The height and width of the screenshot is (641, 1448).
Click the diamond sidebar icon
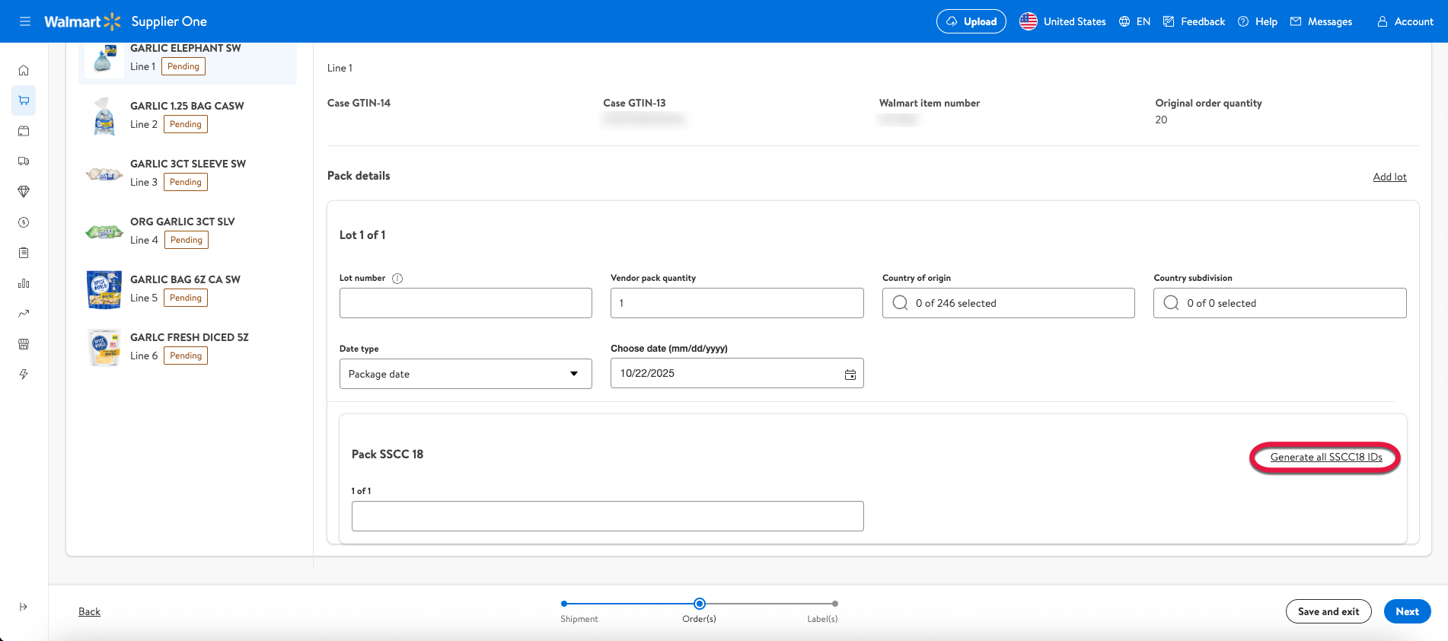(24, 192)
